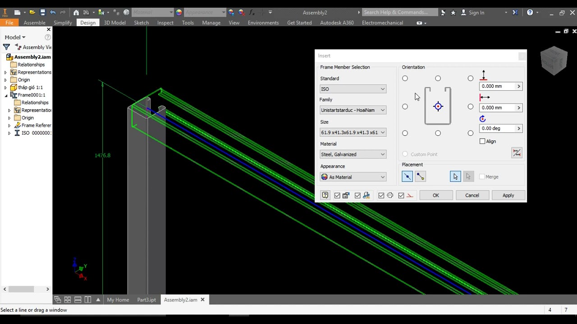The height and width of the screenshot is (324, 577).
Task: Click OK in the Insert dialog
Action: pos(436,195)
